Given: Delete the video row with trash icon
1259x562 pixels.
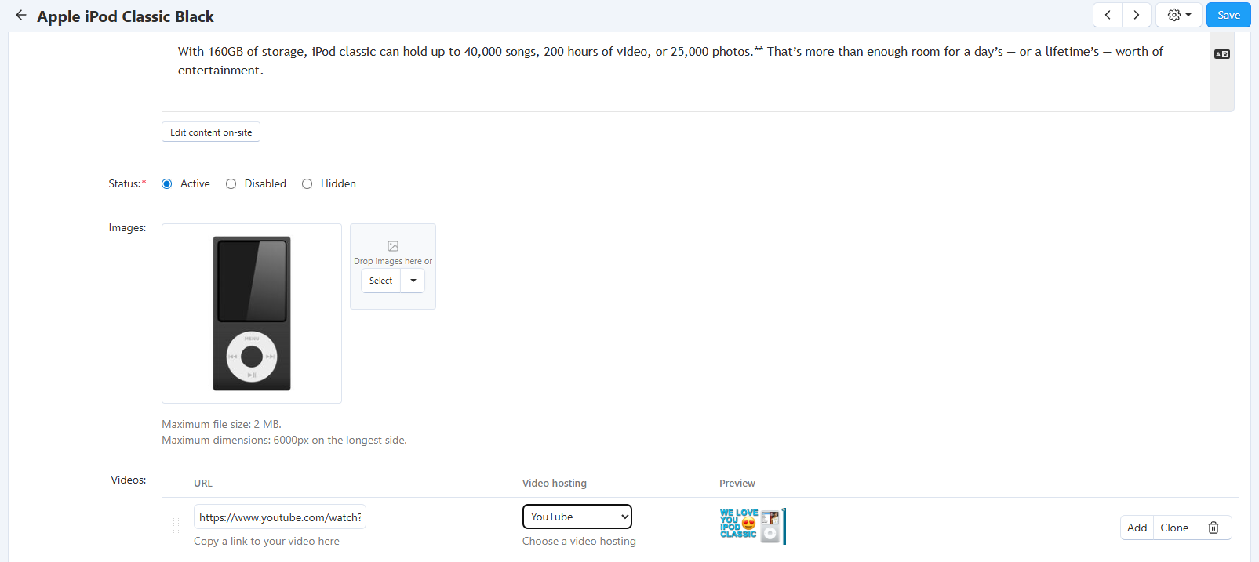Looking at the screenshot, I should 1214,528.
